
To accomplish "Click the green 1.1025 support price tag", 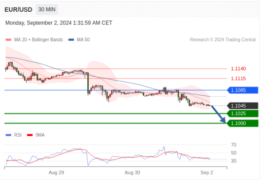I will point(243,114).
